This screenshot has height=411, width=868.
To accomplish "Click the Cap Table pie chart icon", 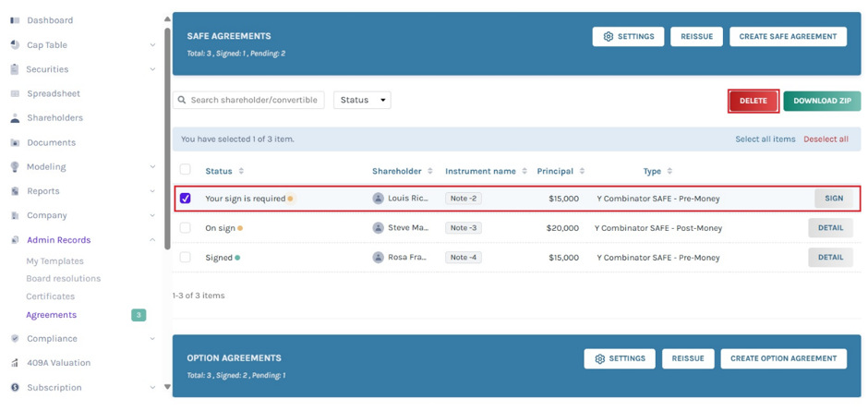I will pyautogui.click(x=15, y=45).
